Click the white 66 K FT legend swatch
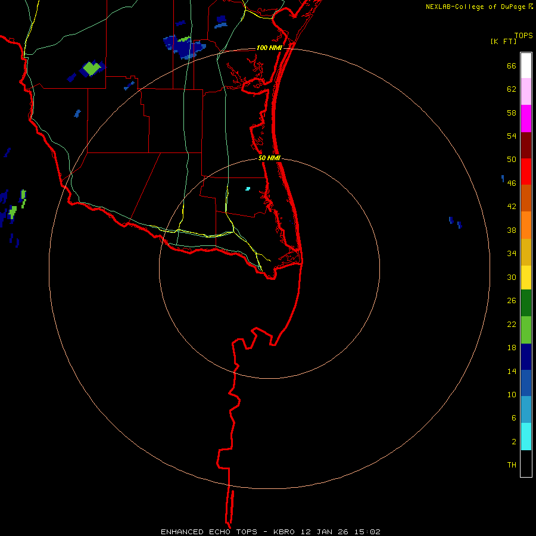Screen dimensions: 536x536 pos(526,66)
